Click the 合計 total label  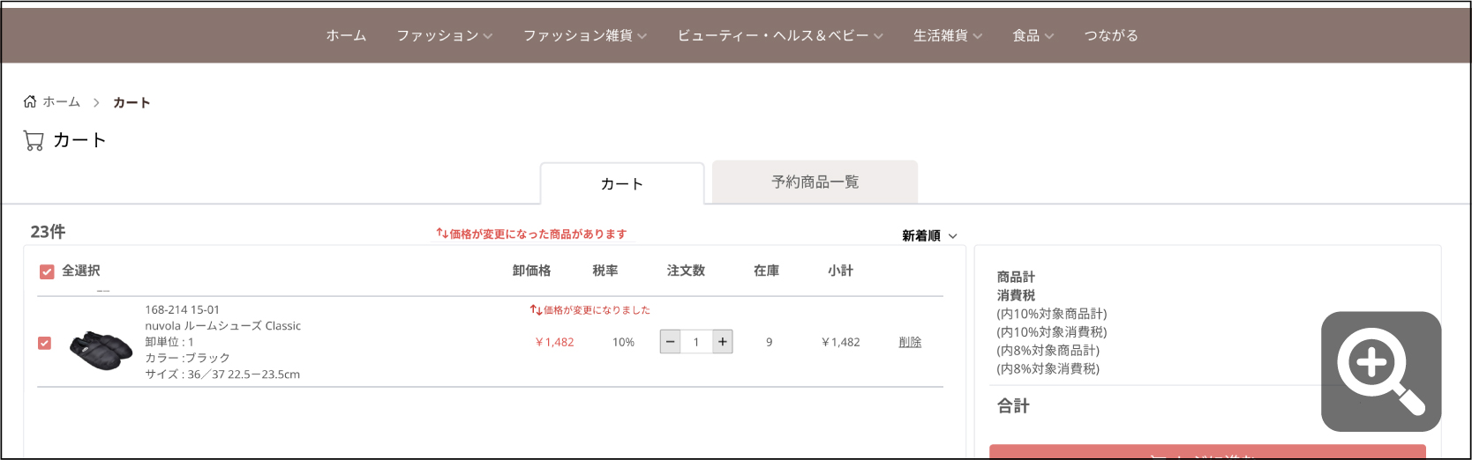1013,406
